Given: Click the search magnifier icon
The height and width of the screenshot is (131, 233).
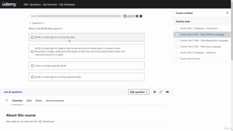Looking at the screenshot, I should click(7, 100).
